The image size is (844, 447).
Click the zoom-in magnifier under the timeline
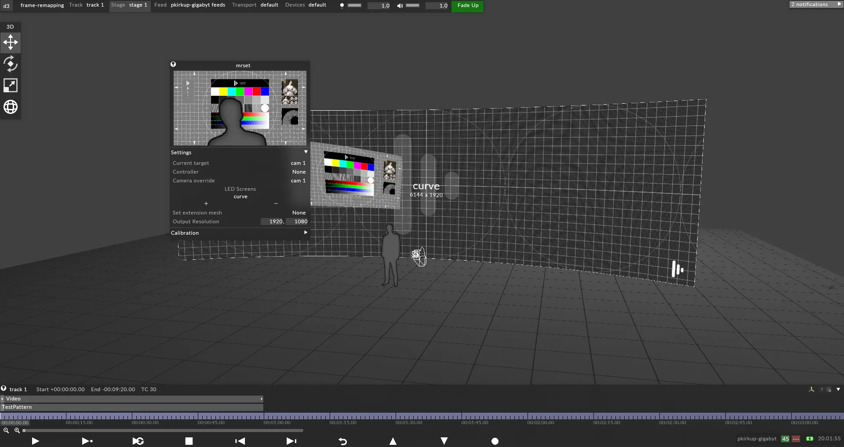(x=18, y=430)
